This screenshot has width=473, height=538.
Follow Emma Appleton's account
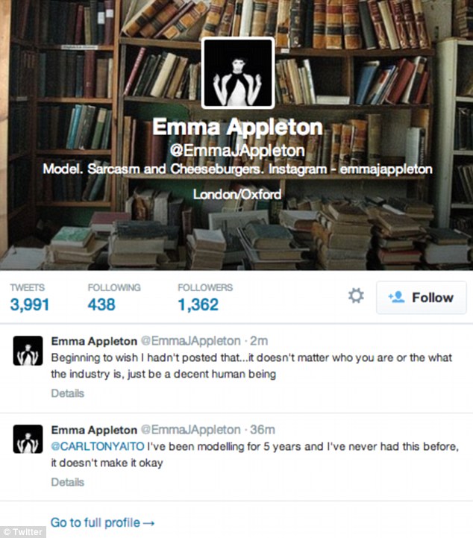tap(422, 298)
